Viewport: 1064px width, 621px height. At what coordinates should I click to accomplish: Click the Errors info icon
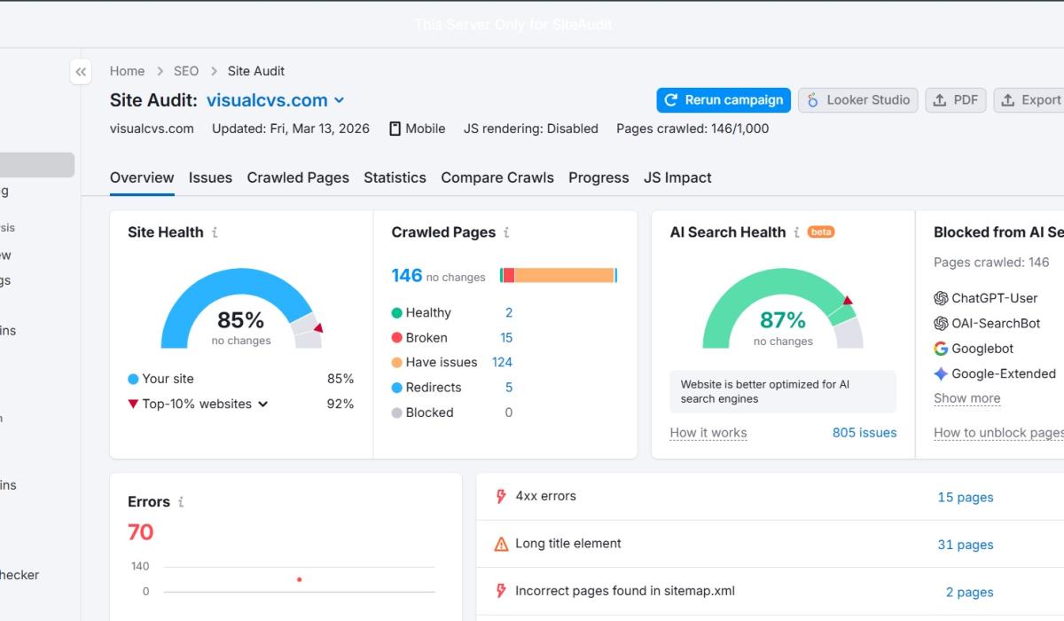point(181,502)
